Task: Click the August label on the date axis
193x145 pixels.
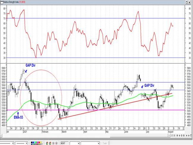Action: pos(170,132)
